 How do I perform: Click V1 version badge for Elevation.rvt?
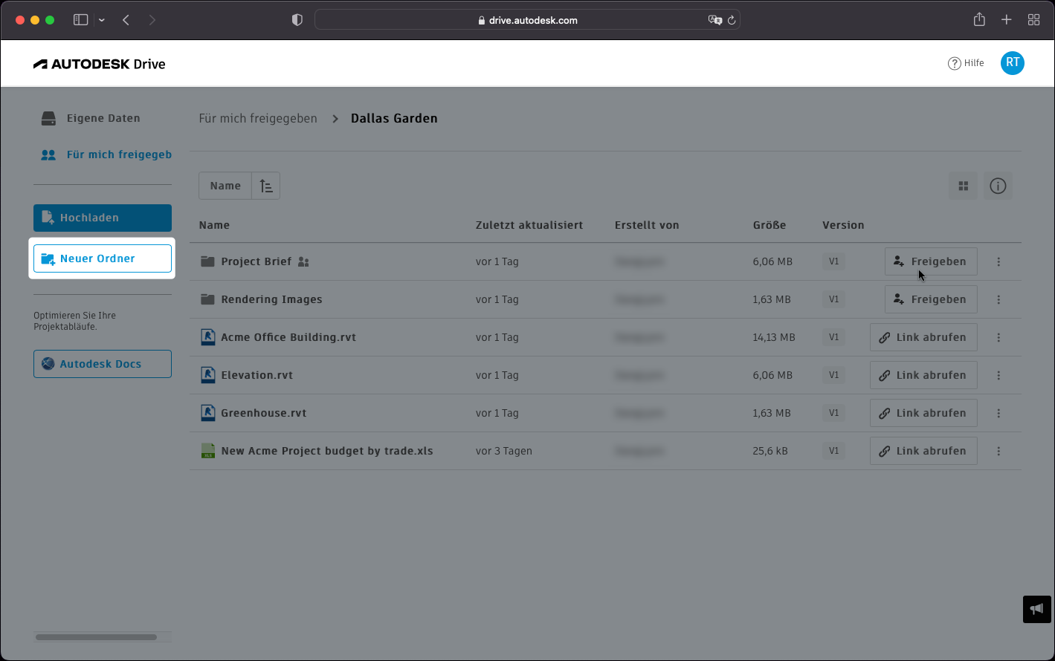833,375
